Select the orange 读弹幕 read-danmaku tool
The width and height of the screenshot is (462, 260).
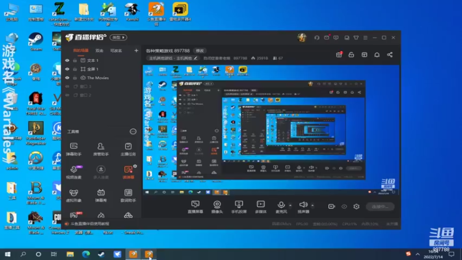(128, 172)
